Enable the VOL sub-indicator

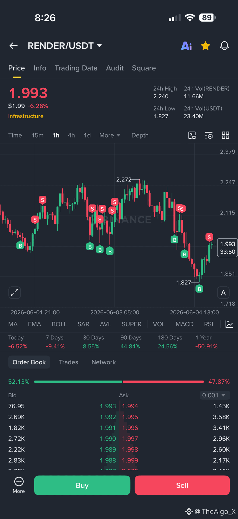[159, 324]
